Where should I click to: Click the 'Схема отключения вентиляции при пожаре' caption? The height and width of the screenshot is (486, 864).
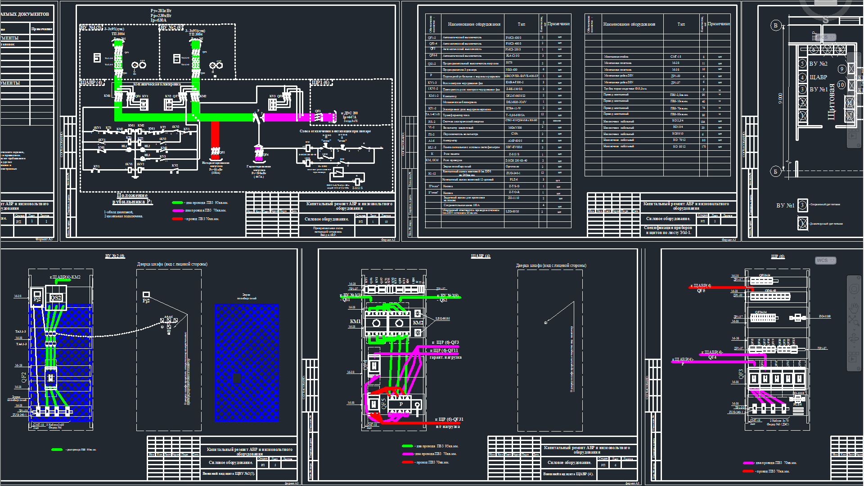click(x=335, y=131)
